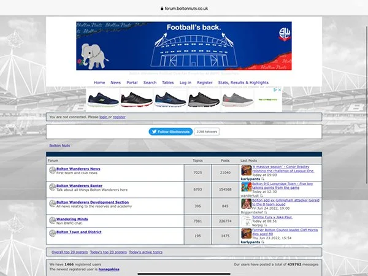Image resolution: width=368 pixels, height=276 pixels.
Task: Click view-latest-post icon next to karlypants in News row
Action: tap(263, 179)
